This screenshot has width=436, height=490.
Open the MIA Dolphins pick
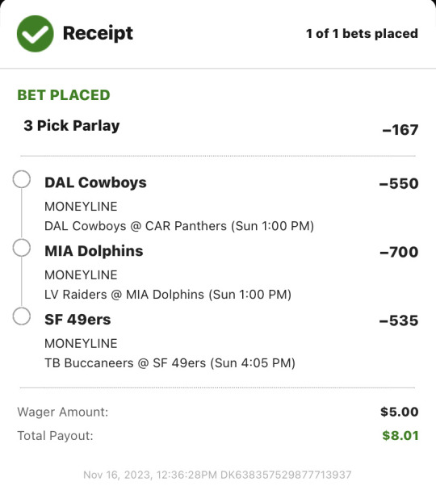click(x=94, y=251)
